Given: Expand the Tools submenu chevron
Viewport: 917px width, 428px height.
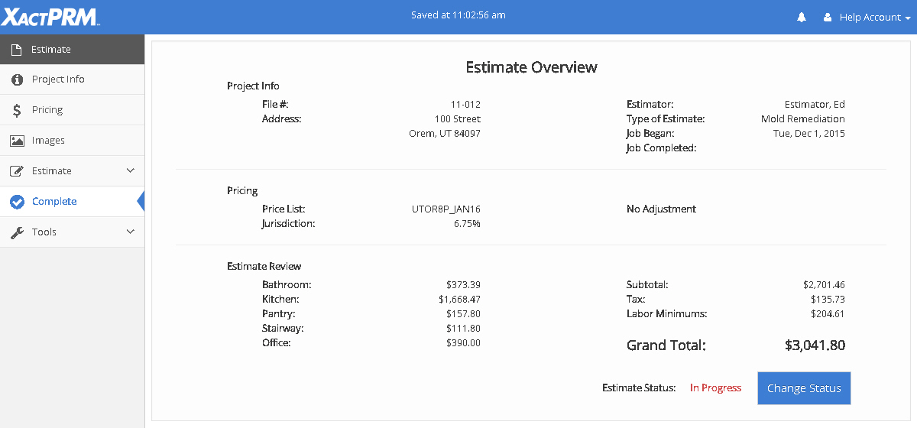Looking at the screenshot, I should (x=130, y=232).
